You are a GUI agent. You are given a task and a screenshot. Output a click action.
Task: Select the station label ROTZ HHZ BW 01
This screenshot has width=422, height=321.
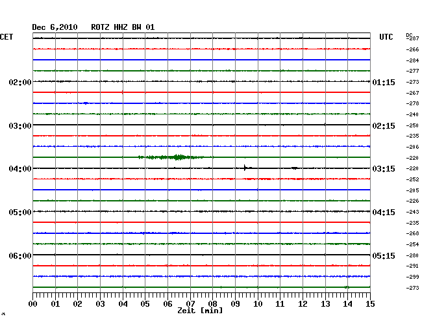point(123,27)
